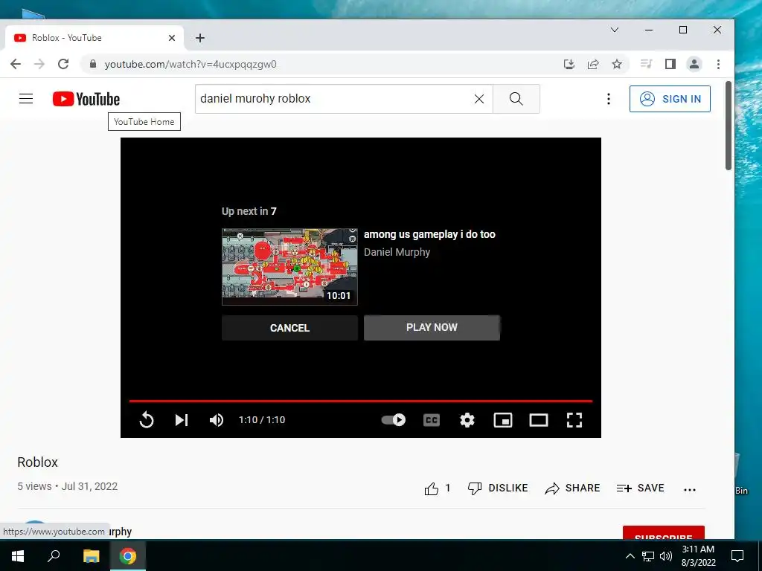Click PLAY NOW for next video

[x=432, y=328]
